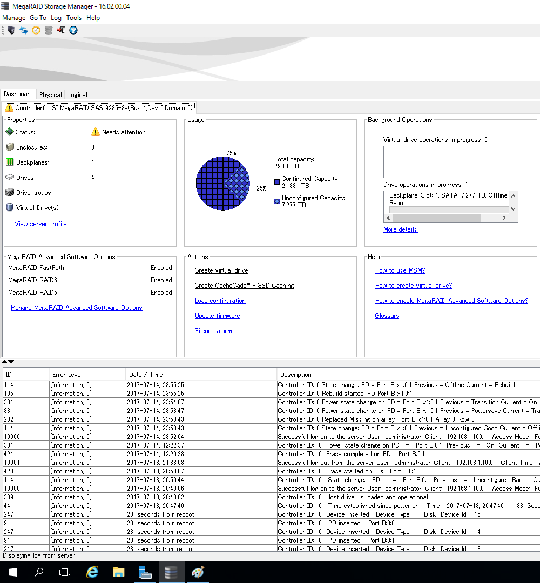The width and height of the screenshot is (540, 583).
Task: Open the Log menu
Action: pyautogui.click(x=56, y=18)
